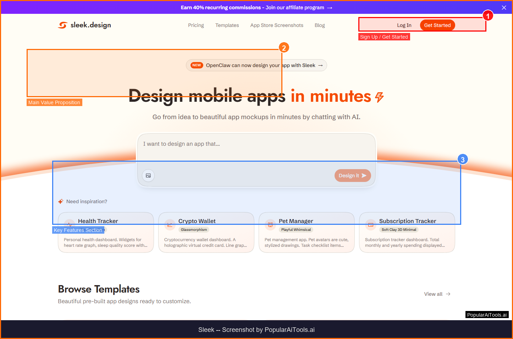Click the sleek.design logo icon
513x339 pixels.
click(63, 25)
